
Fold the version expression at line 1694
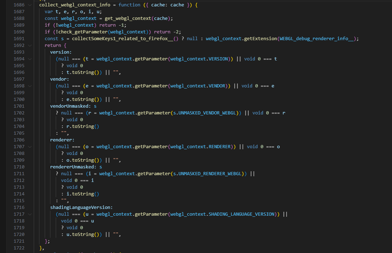click(30, 59)
